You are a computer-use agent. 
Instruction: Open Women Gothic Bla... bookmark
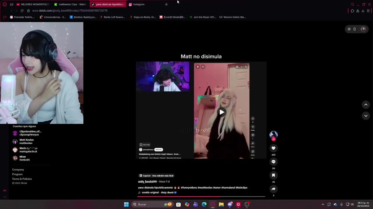(233, 17)
